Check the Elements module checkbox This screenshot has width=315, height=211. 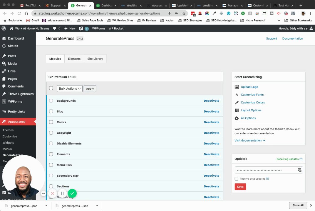[x=51, y=154]
